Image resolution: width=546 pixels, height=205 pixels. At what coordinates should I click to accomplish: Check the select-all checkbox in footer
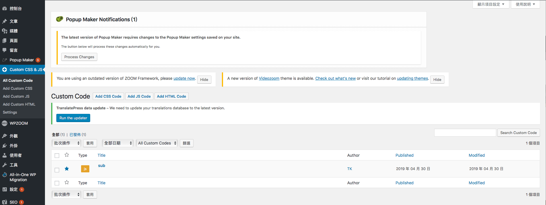pyautogui.click(x=57, y=183)
